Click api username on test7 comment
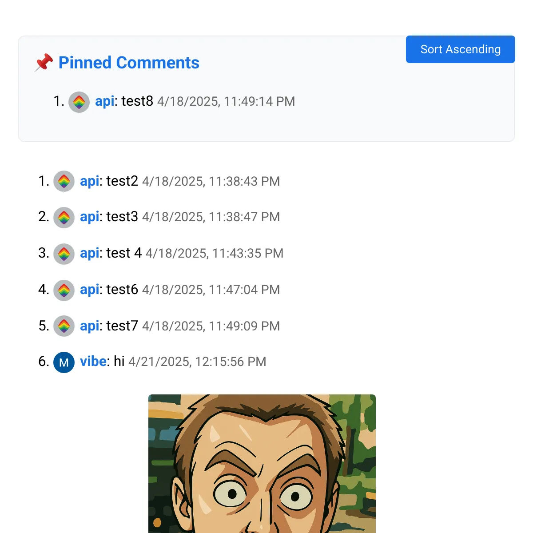533x533 pixels. point(90,326)
